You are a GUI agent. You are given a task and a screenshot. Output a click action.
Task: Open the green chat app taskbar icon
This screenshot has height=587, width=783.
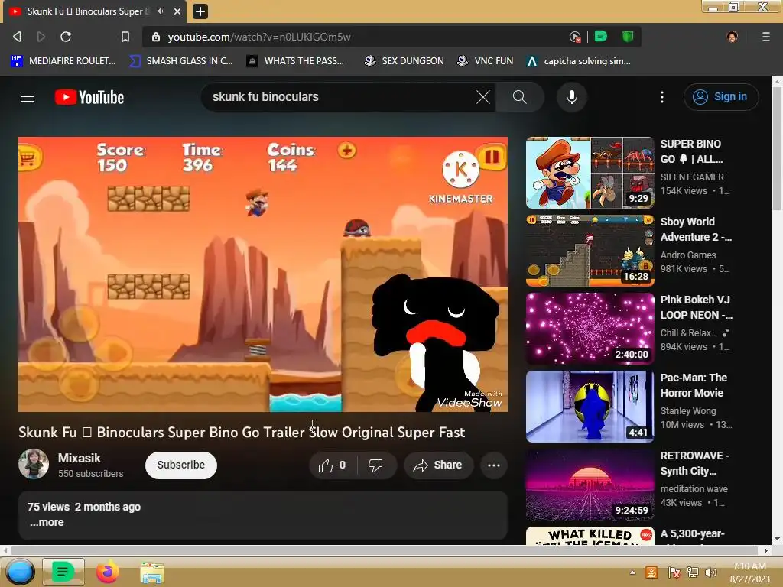pyautogui.click(x=63, y=572)
